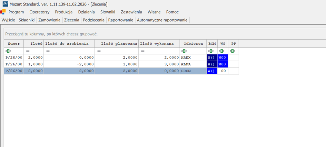Click the colored logo icon beside Program menu
The height and width of the screenshot is (147, 326).
(x=3, y=12)
